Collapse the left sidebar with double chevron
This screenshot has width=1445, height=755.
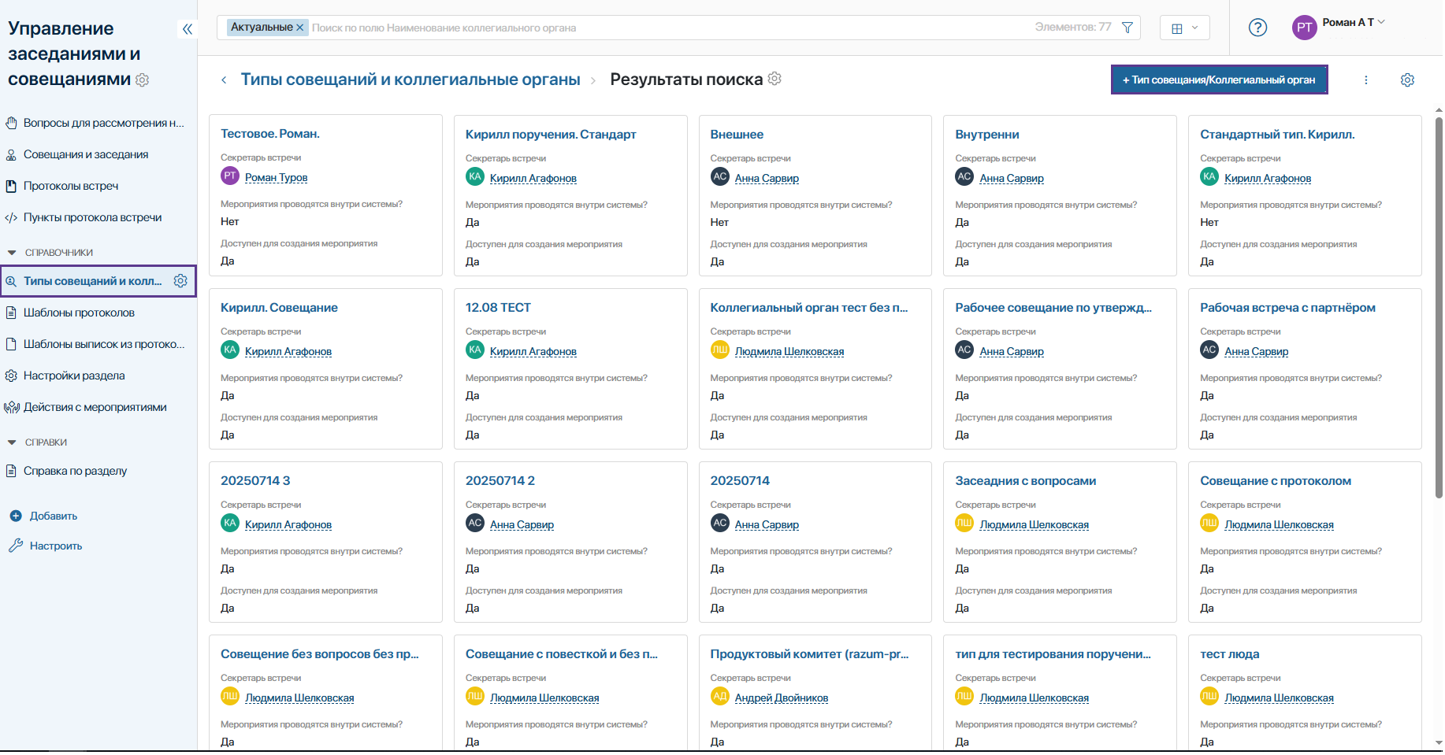pyautogui.click(x=187, y=29)
